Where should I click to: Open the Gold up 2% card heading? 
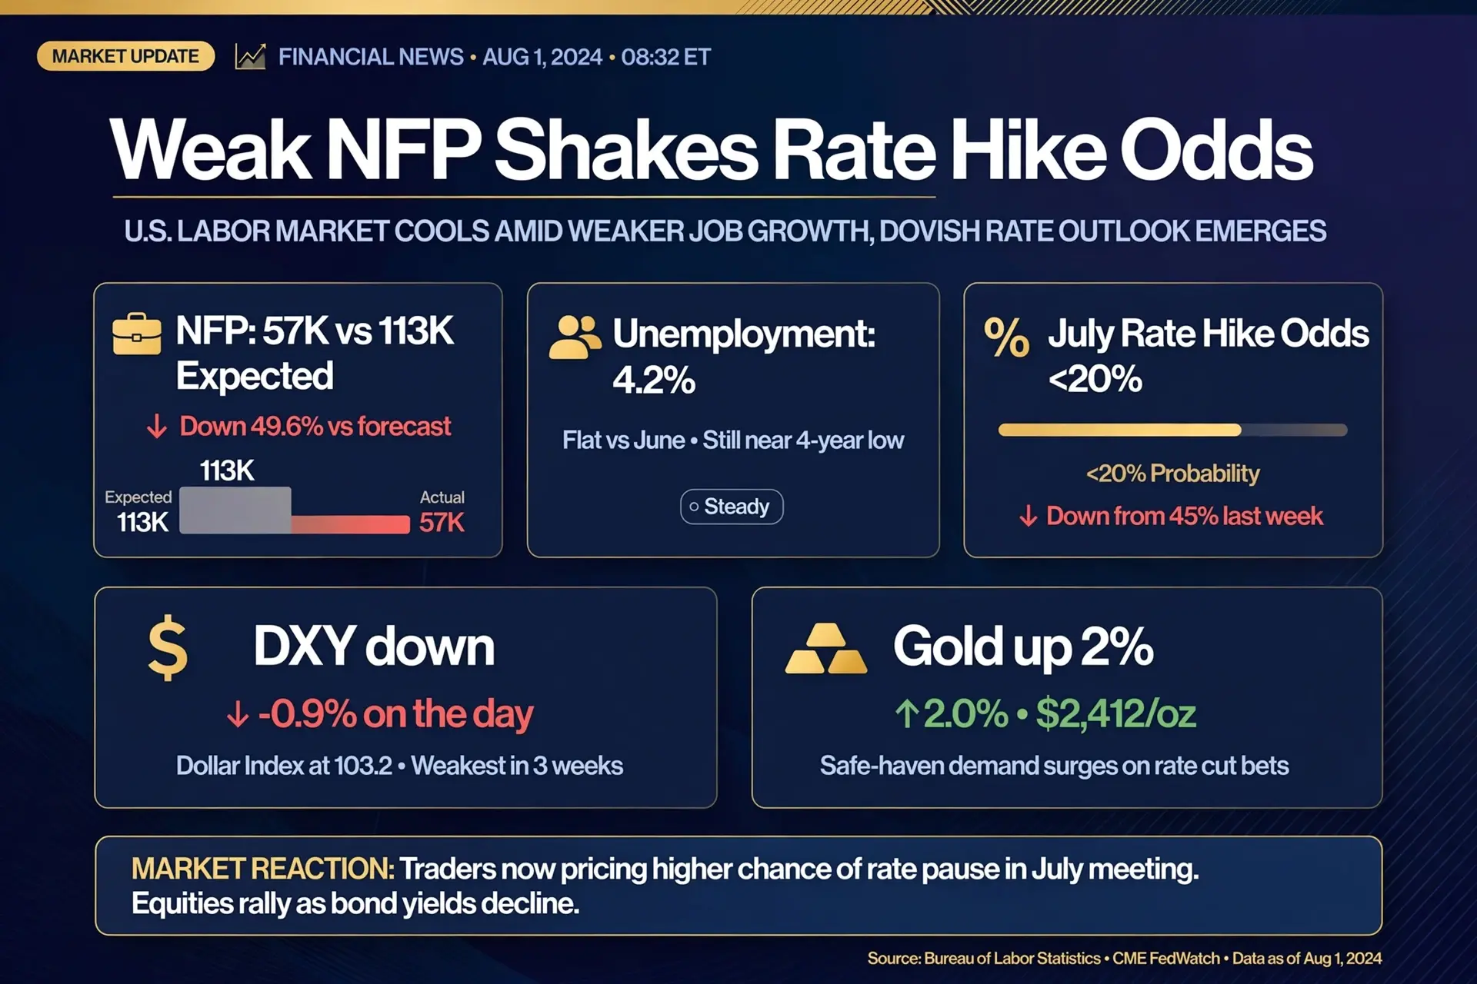pos(1023,647)
